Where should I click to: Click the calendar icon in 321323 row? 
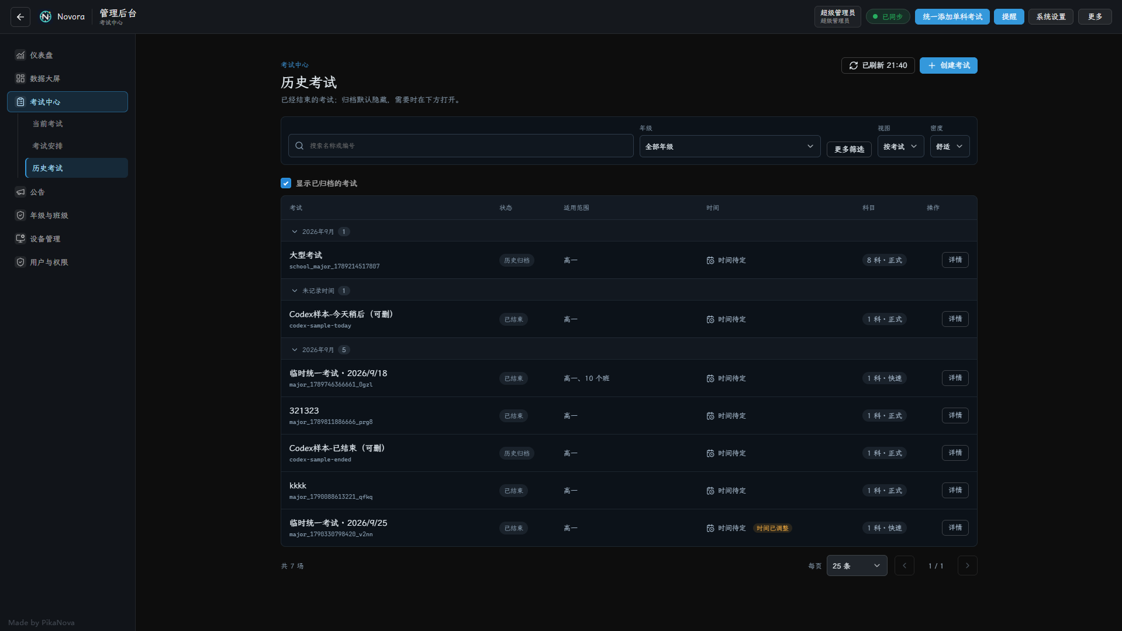pyautogui.click(x=710, y=416)
